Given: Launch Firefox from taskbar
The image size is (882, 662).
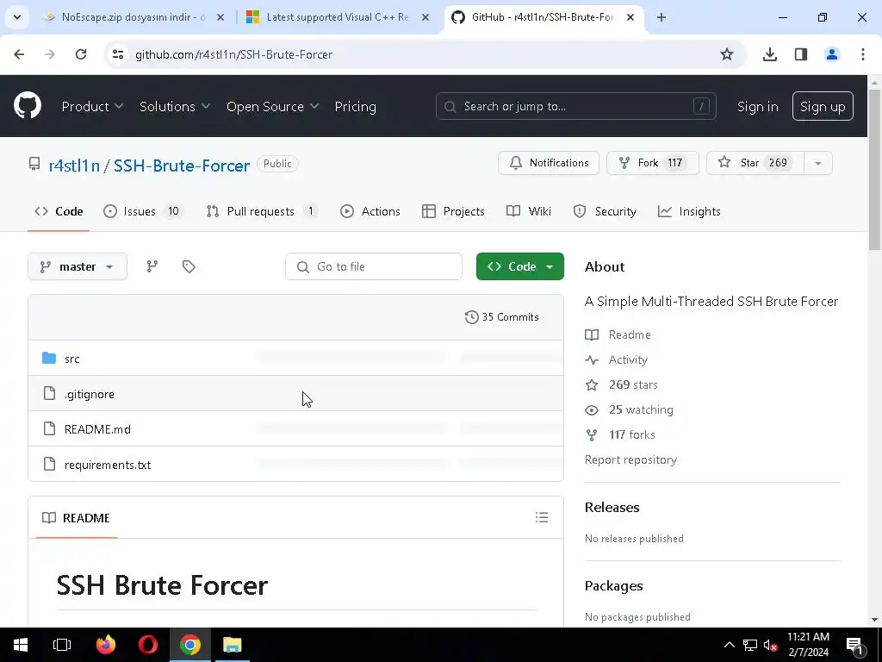Looking at the screenshot, I should 105,645.
